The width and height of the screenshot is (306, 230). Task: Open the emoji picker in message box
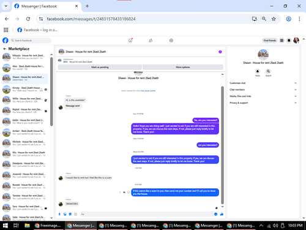coord(215,214)
